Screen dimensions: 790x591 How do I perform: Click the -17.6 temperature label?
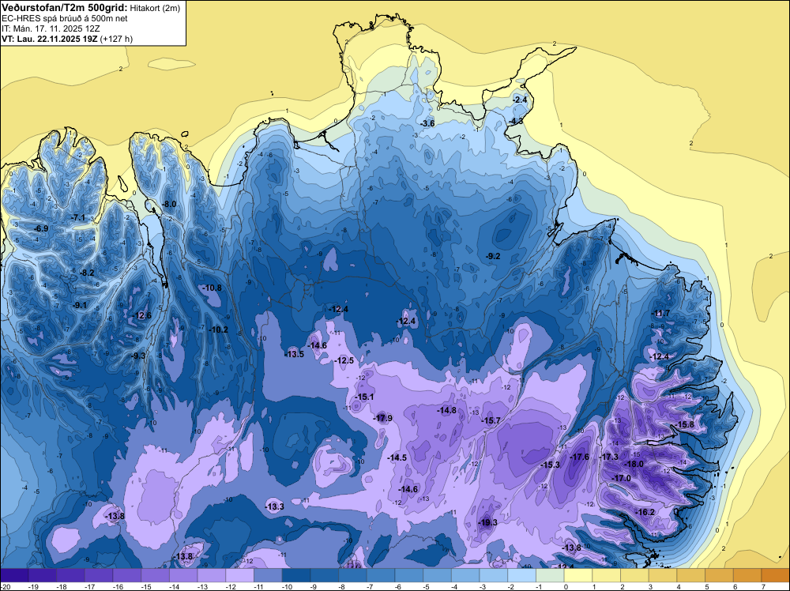(579, 457)
